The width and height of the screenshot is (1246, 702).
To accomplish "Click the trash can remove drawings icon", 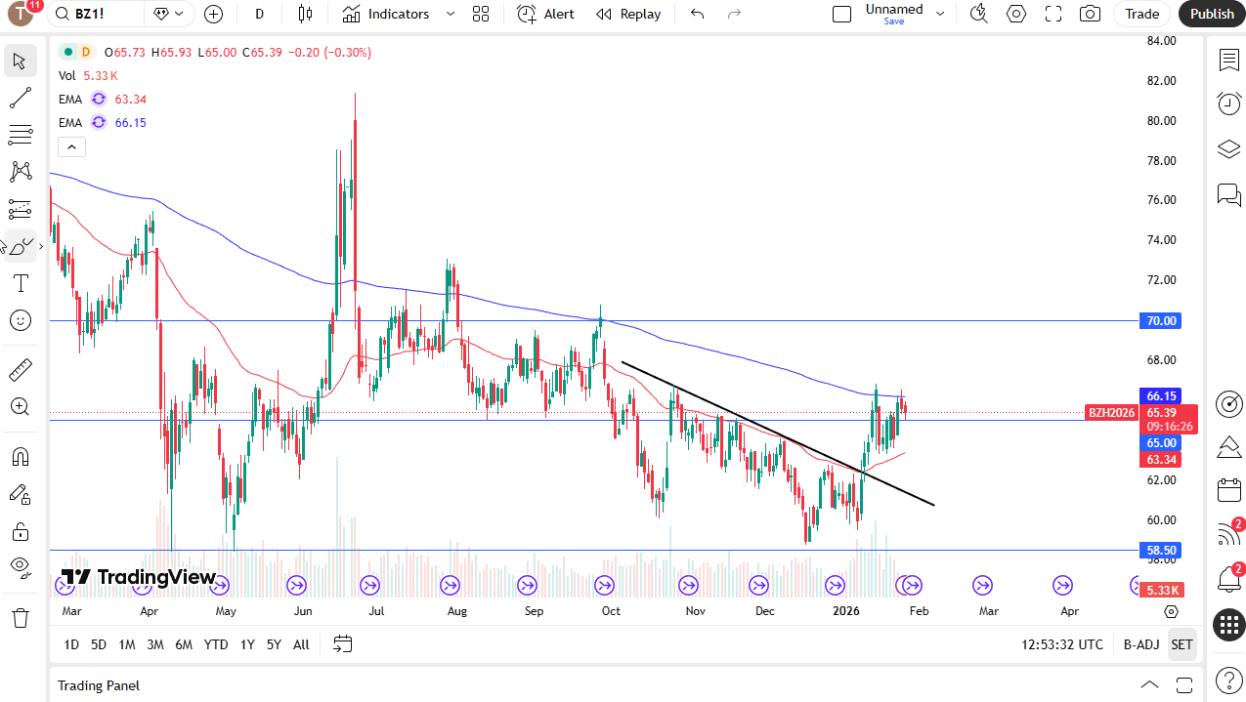I will [x=20, y=617].
